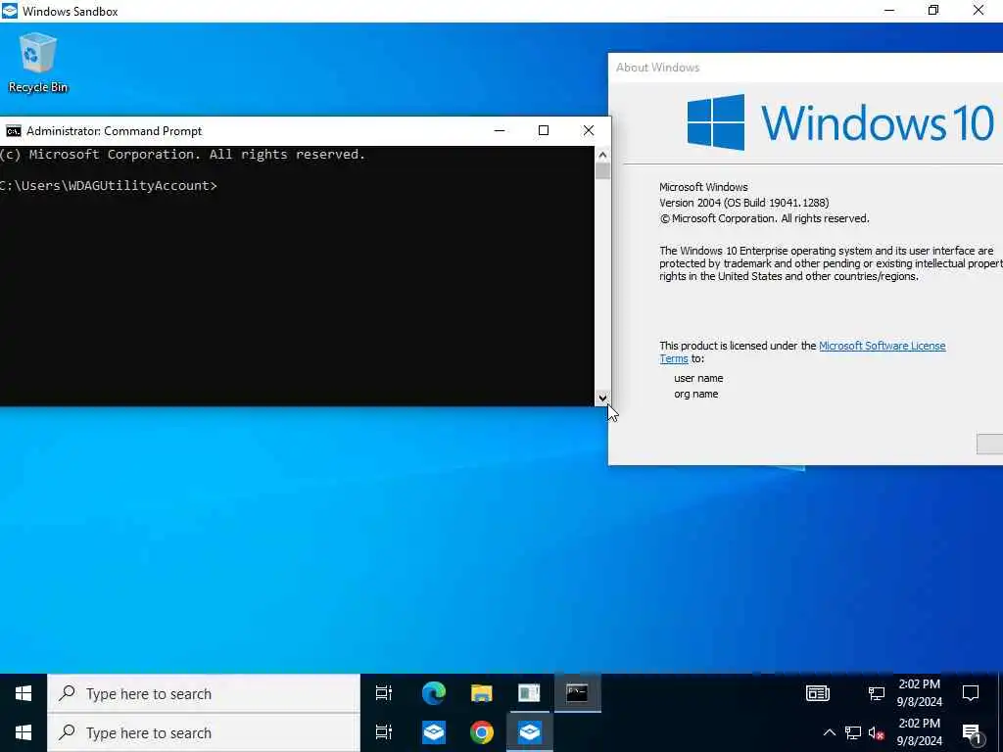Select the highlighted running Windows Sandbox taskbar icon
Image resolution: width=1003 pixels, height=752 pixels.
530,732
